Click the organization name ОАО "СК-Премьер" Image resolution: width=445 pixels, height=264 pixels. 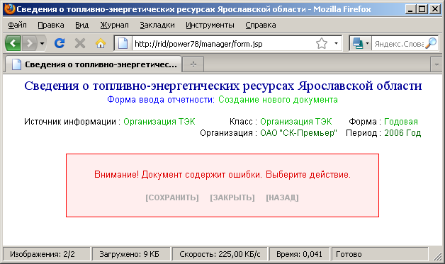(298, 133)
